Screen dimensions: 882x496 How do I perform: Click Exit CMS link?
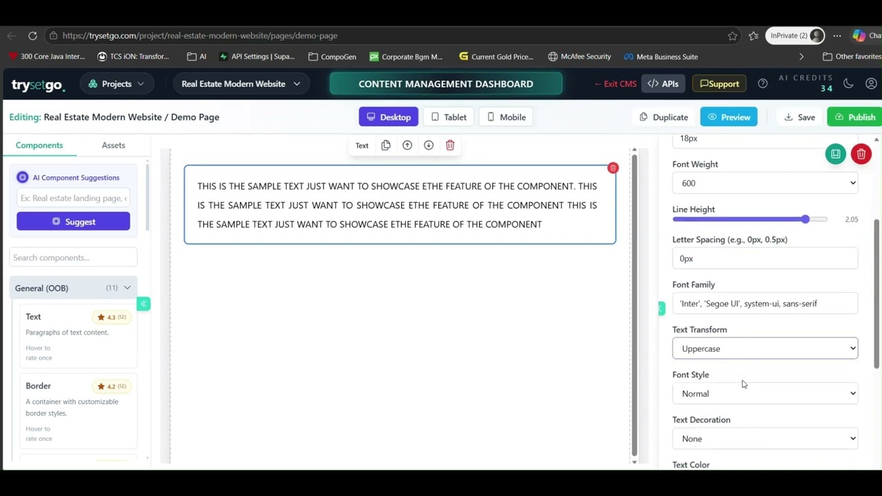pos(615,84)
